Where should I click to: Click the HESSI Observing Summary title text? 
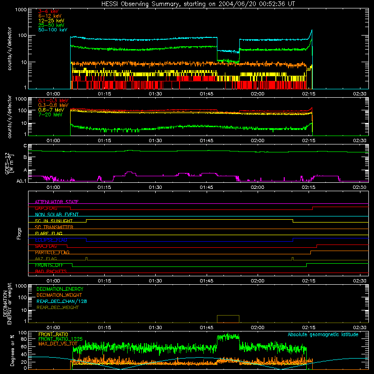(x=198, y=4)
